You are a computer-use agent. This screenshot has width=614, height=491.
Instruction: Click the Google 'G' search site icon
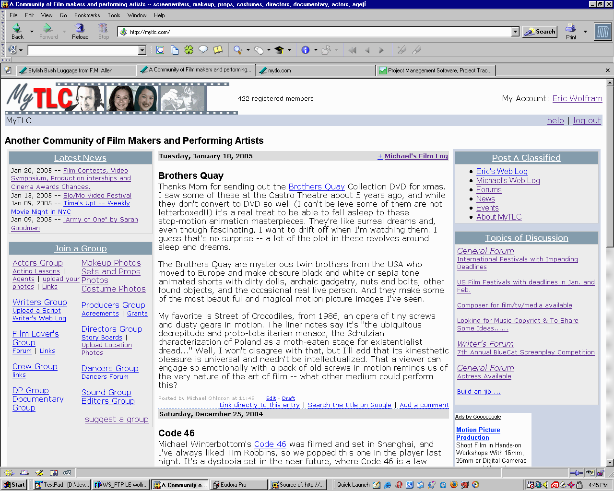pyautogui.click(x=160, y=50)
